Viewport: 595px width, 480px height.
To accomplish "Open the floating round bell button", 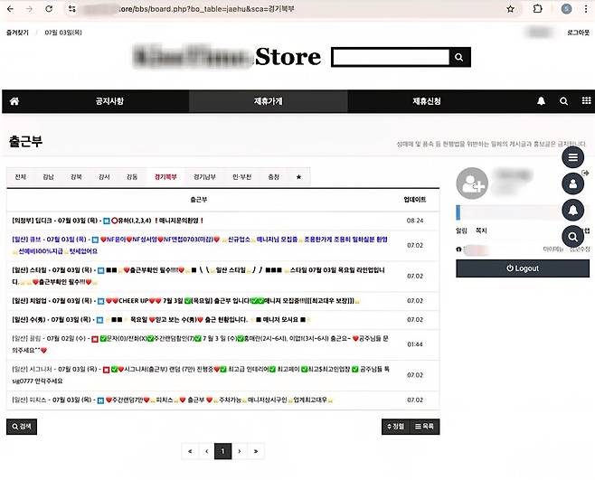I will tap(573, 210).
